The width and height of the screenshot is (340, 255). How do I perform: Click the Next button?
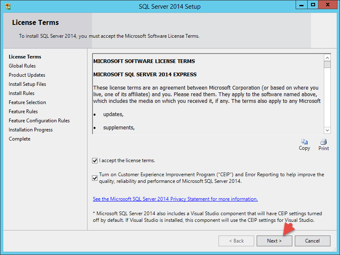pos(274,241)
